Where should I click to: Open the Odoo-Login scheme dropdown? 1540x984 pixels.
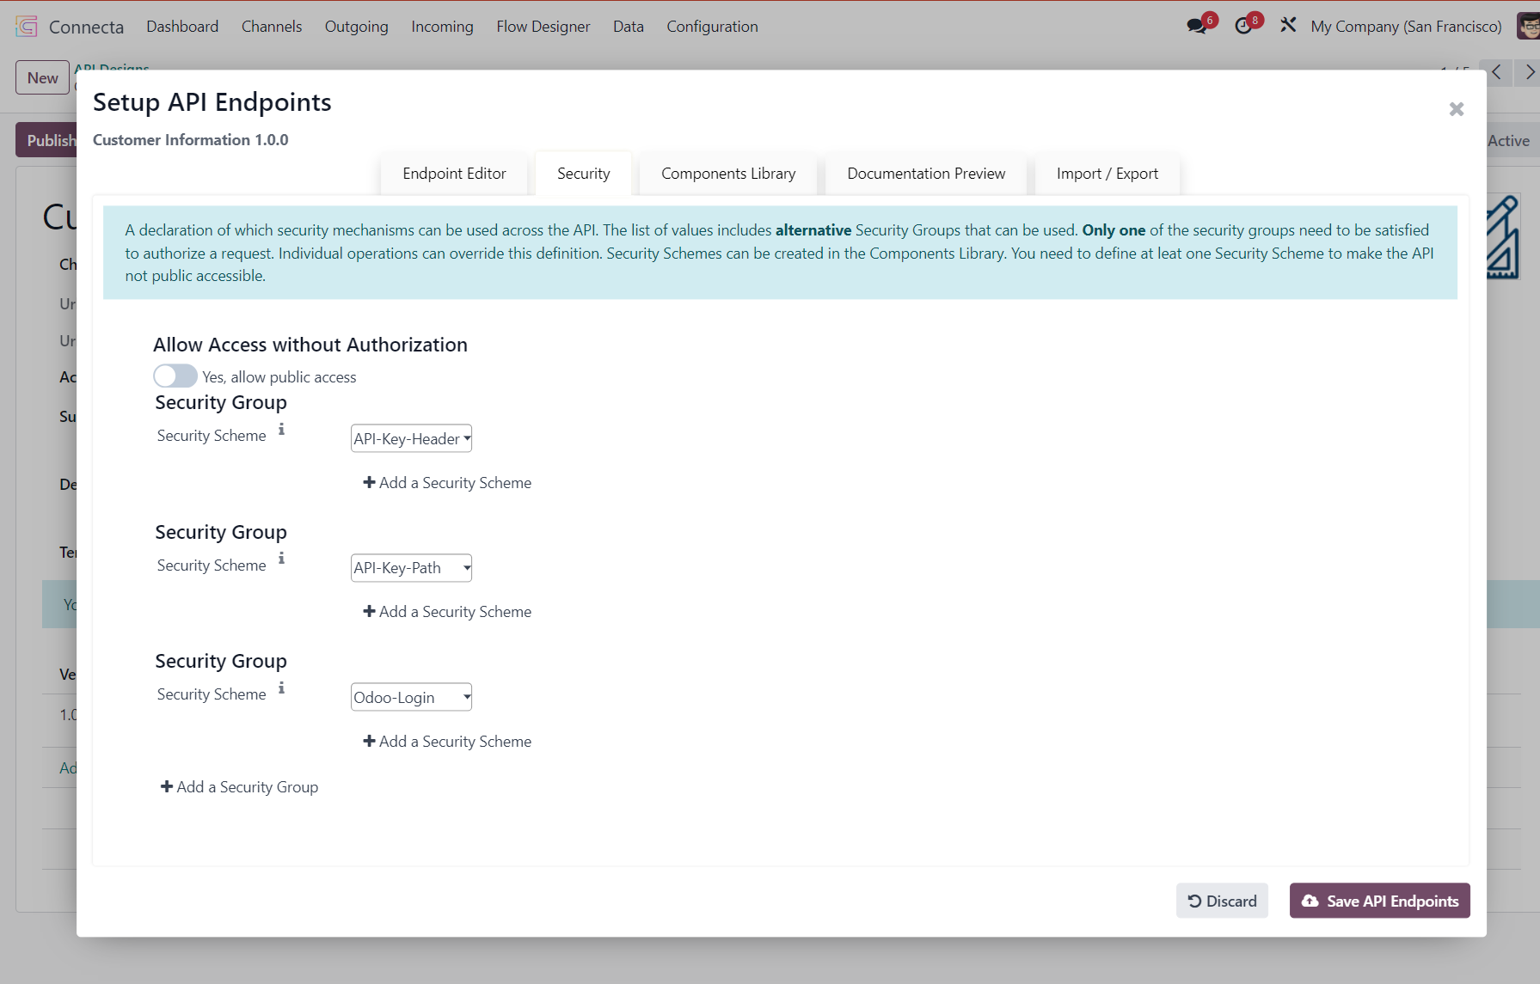tap(411, 697)
